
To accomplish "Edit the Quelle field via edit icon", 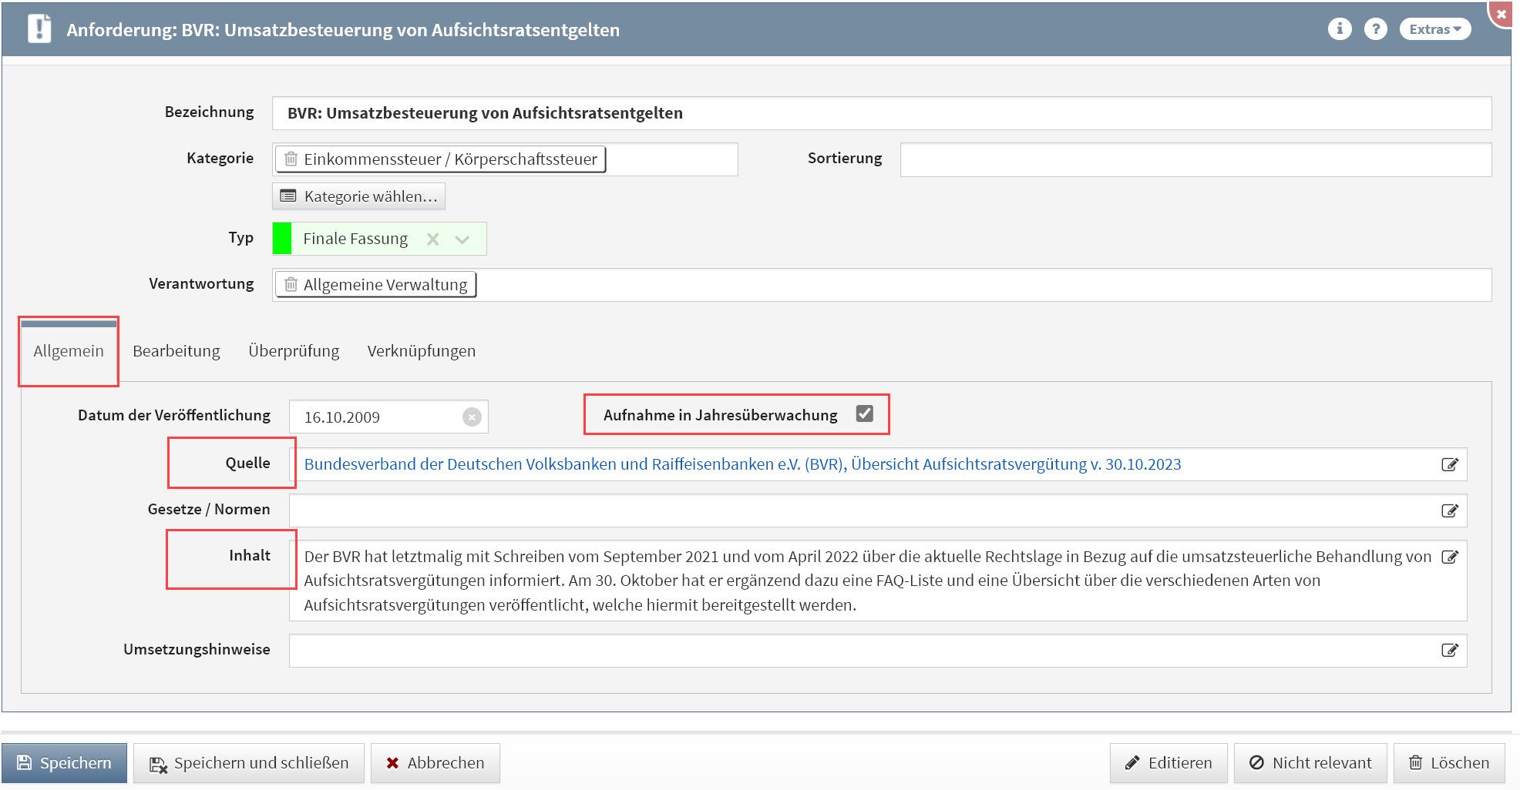I will (1449, 464).
